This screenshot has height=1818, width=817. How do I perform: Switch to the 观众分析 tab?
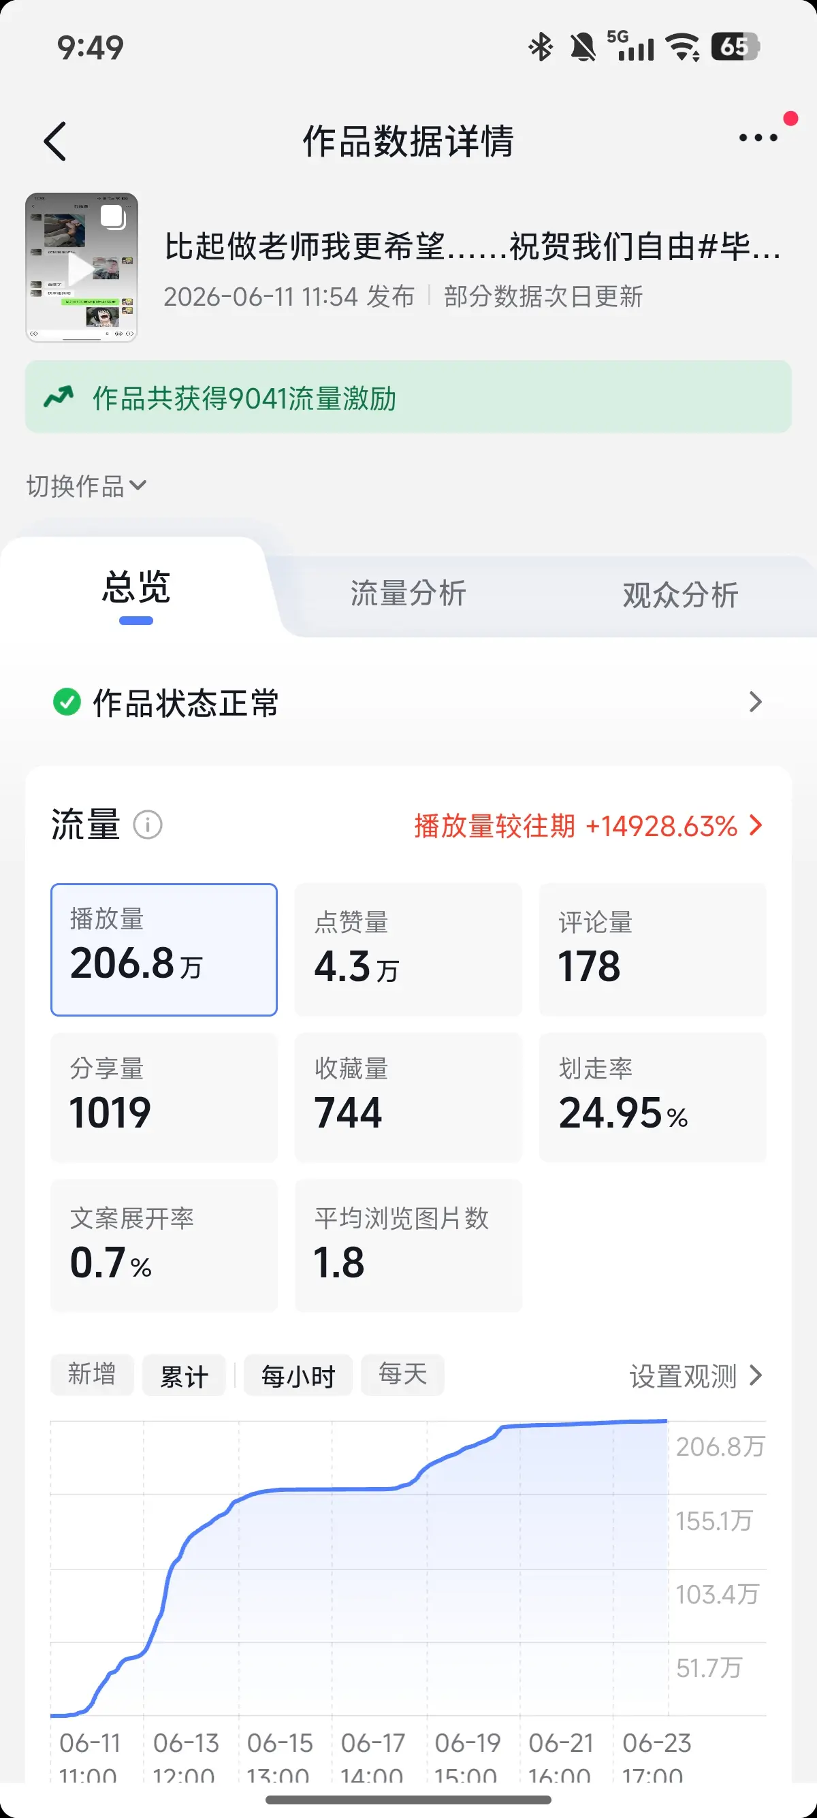680,595
